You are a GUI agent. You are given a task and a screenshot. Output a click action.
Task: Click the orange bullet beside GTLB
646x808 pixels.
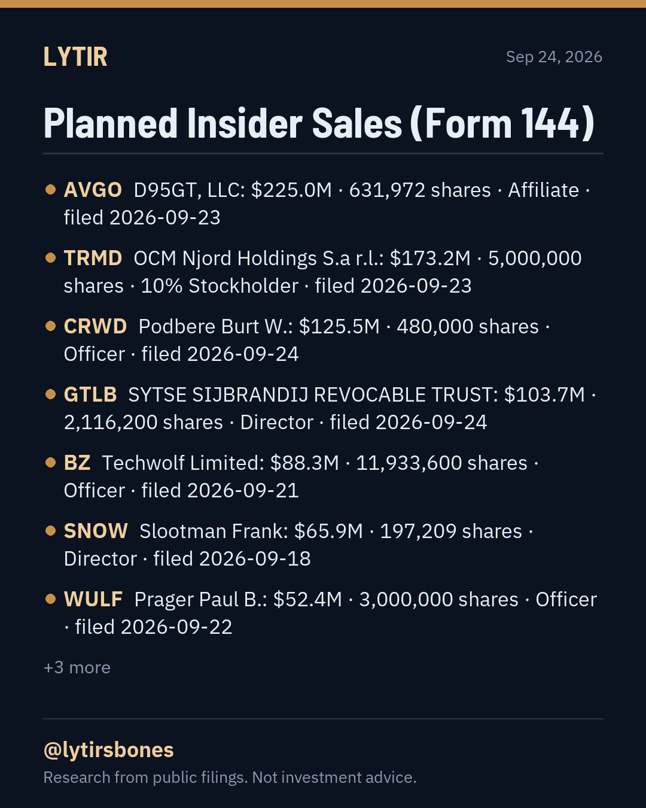tap(50, 394)
